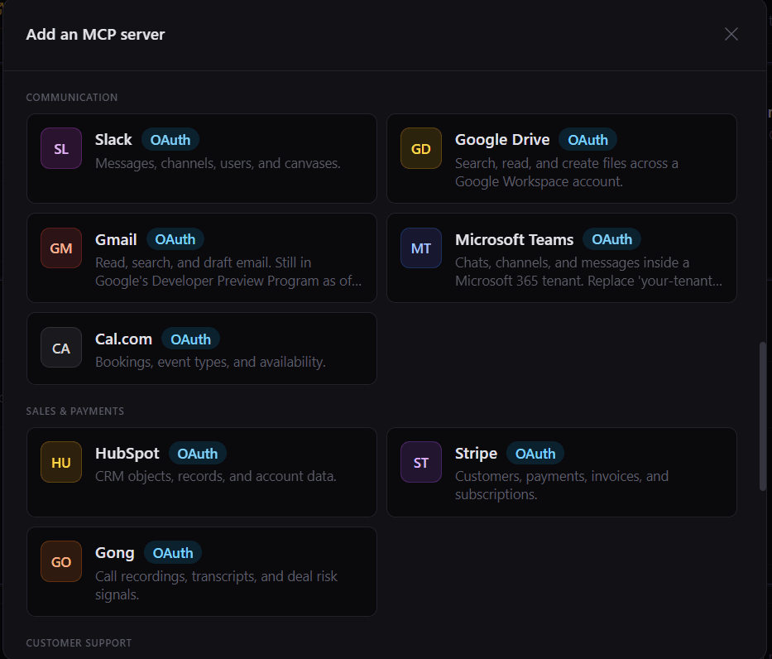The width and height of the screenshot is (772, 659).
Task: Click the ST Stripe icon
Action: tap(421, 462)
